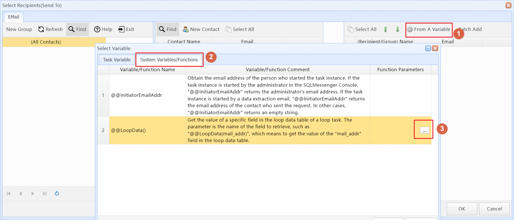Screen dimensions: 514x220
Task: Click the Exit icon
Action: (x=121, y=29)
